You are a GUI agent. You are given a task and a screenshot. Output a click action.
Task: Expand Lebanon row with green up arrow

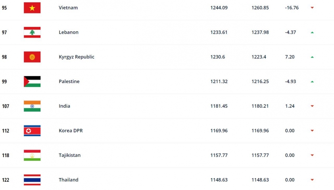[312, 32]
